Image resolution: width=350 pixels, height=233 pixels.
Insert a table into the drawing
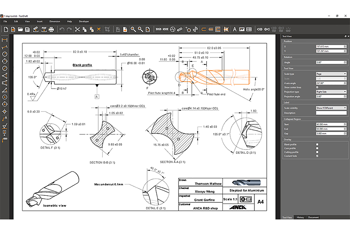coord(249,29)
